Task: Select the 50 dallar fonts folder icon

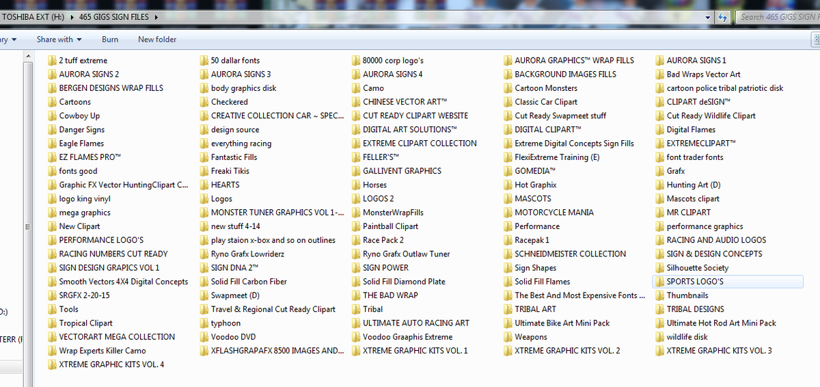Action: click(204, 60)
